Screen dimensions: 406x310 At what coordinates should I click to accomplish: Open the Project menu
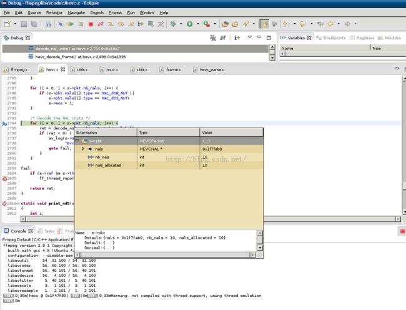[x=115, y=12]
